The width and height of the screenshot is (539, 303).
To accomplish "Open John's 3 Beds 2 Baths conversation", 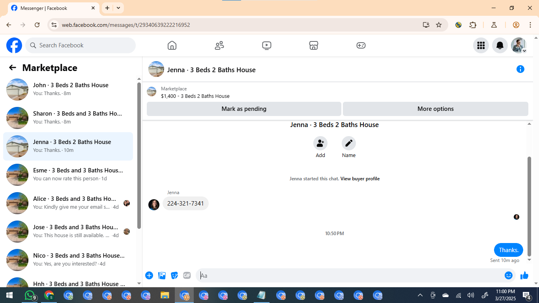I will tap(68, 90).
